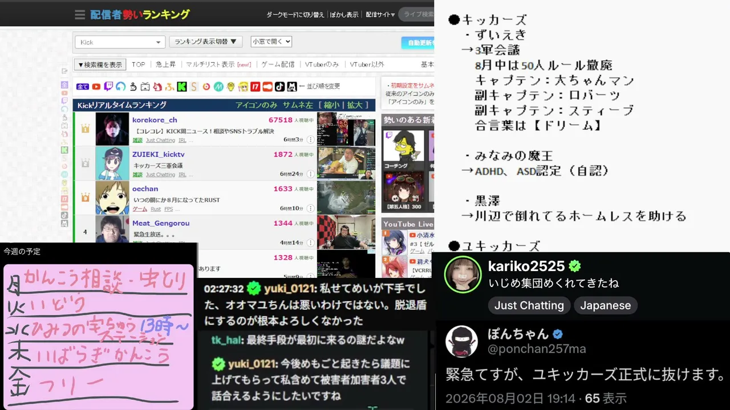Filter ranking by the Niconico TV icon
This screenshot has width=730, height=410.
pos(145,87)
